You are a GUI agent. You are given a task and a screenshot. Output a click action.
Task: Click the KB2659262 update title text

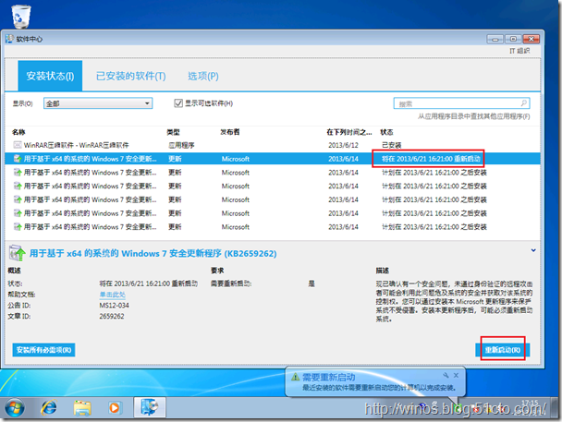click(153, 253)
